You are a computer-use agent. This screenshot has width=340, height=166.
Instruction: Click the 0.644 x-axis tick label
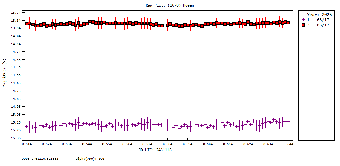(x=288, y=144)
